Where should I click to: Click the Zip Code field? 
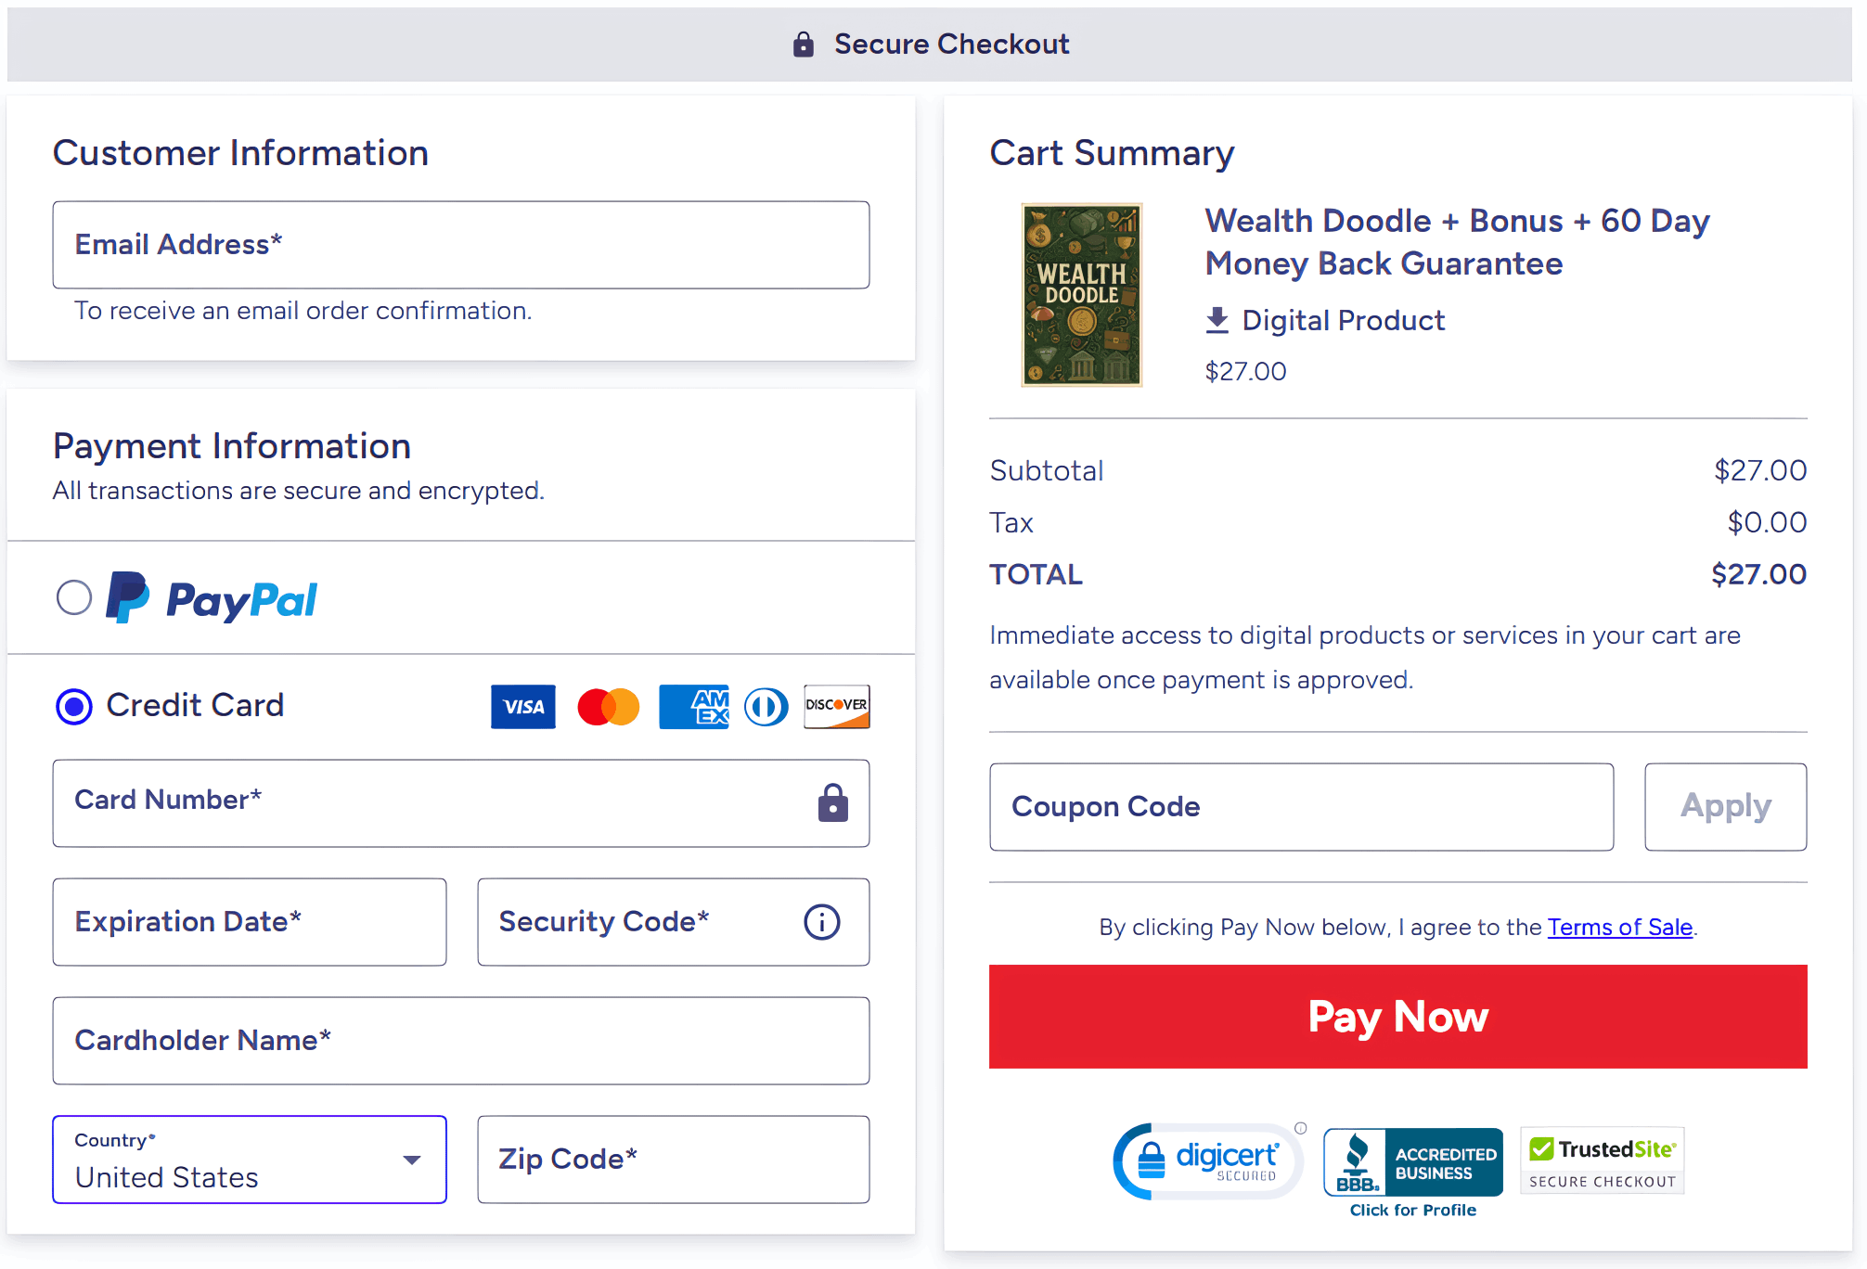(674, 1160)
